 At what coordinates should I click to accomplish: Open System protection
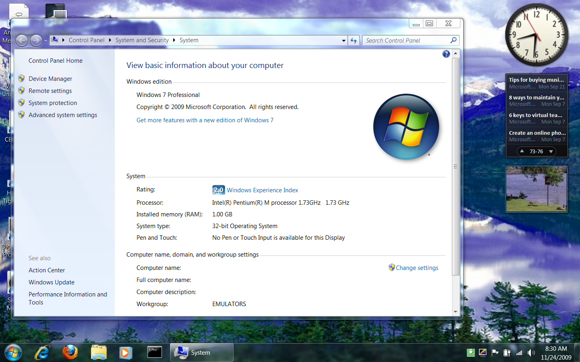pos(53,103)
